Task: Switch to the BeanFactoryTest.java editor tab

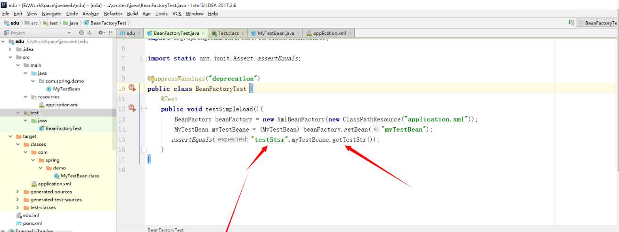Action: [176, 33]
